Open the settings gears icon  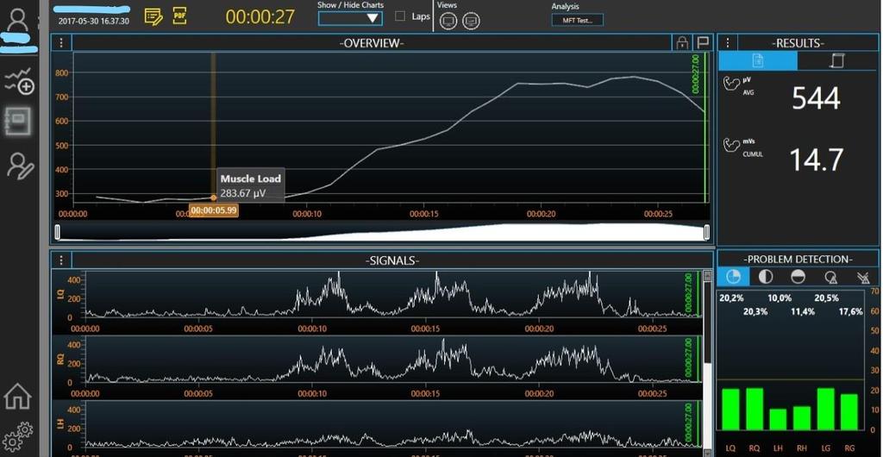tap(17, 437)
